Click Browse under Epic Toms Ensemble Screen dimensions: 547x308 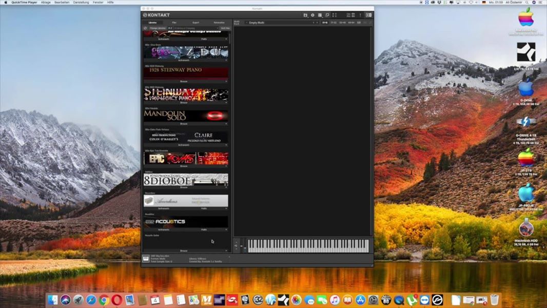(184, 166)
